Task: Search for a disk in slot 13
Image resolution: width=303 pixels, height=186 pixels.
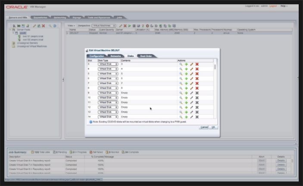Action: point(181,112)
